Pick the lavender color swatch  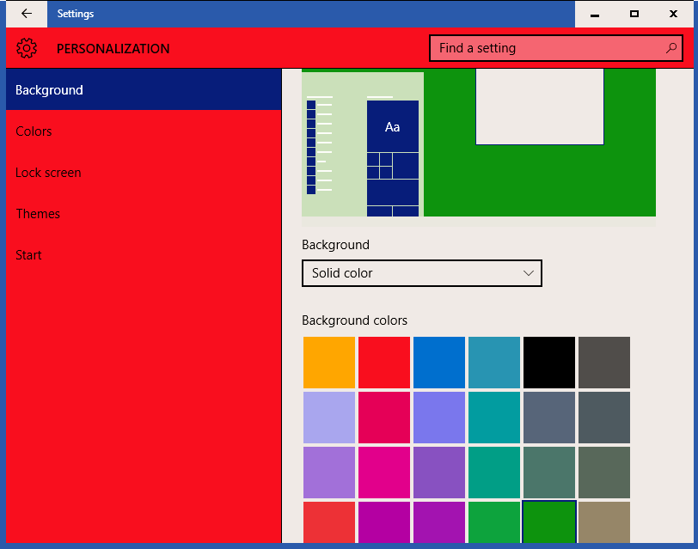(329, 418)
